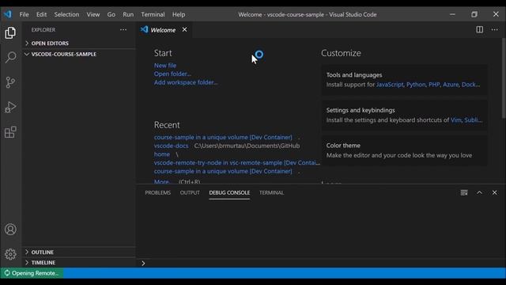Close the Welcome tab
506x285 pixels.
(x=184, y=30)
